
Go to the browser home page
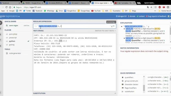10,7
